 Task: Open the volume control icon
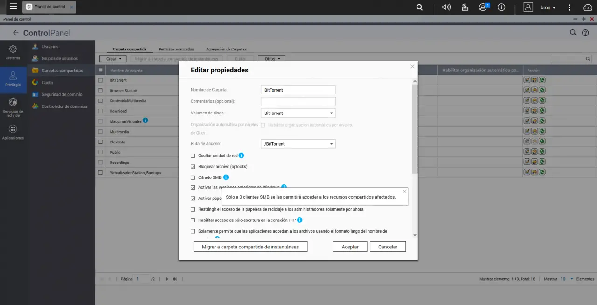[446, 7]
